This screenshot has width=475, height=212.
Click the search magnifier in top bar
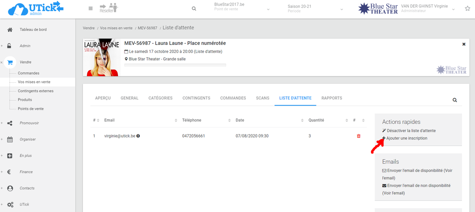(194, 9)
